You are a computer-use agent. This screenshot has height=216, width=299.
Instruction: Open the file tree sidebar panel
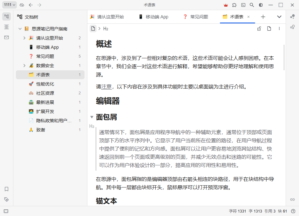(x=6, y=16)
